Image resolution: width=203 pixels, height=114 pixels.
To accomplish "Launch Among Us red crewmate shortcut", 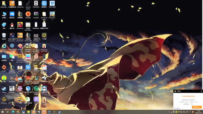I will (x=20, y=26).
